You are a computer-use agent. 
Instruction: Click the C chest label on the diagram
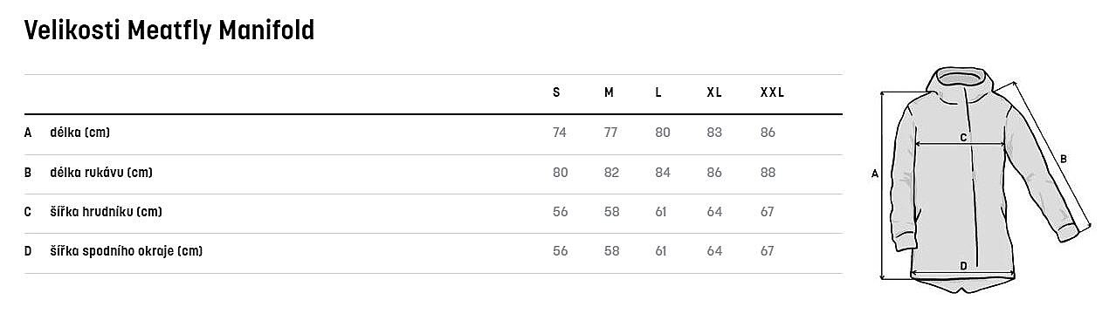tap(963, 137)
